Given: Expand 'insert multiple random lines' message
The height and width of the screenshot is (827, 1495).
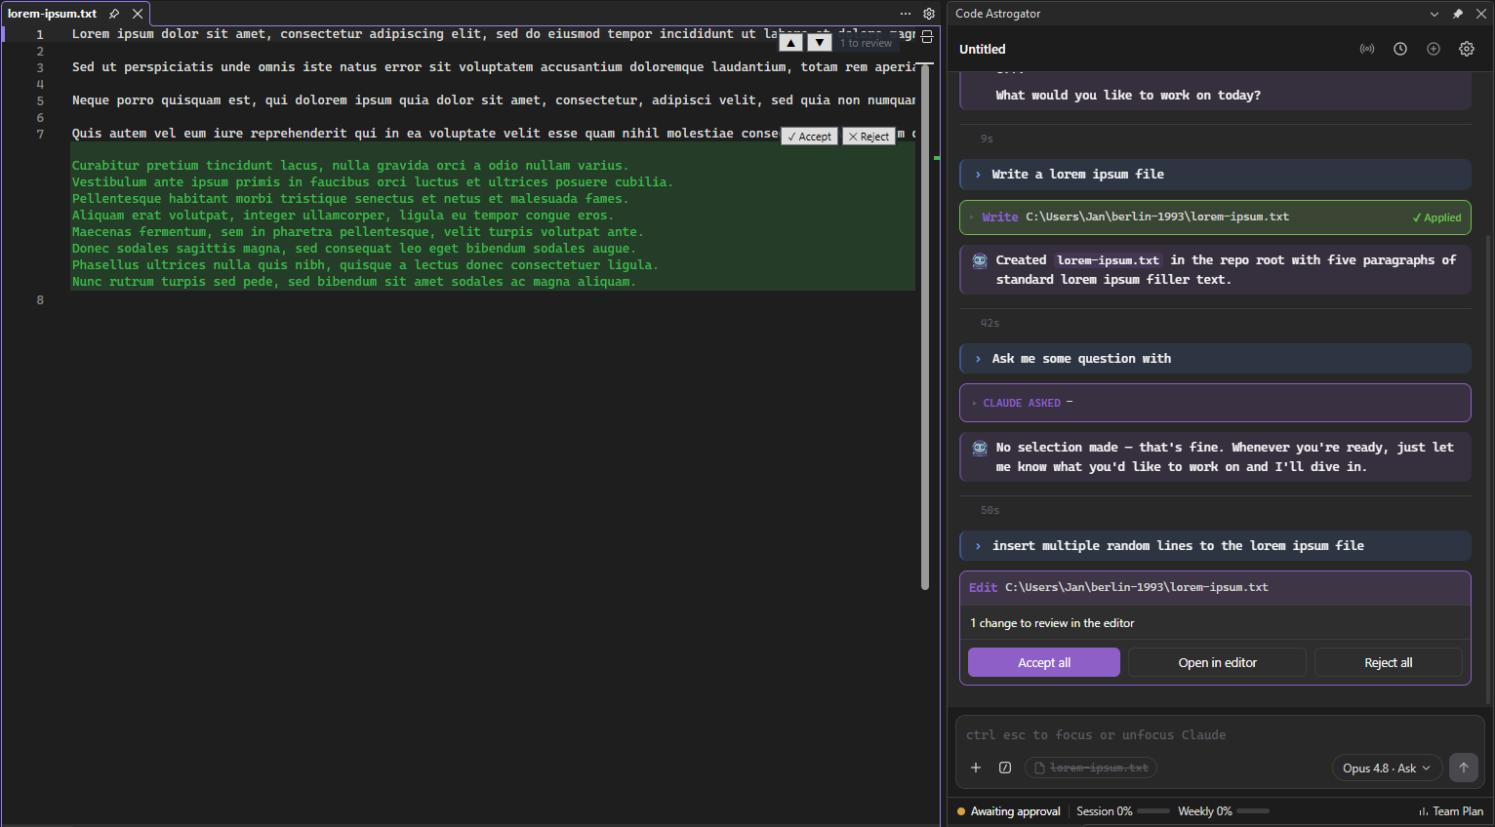Looking at the screenshot, I should 1215,546.
